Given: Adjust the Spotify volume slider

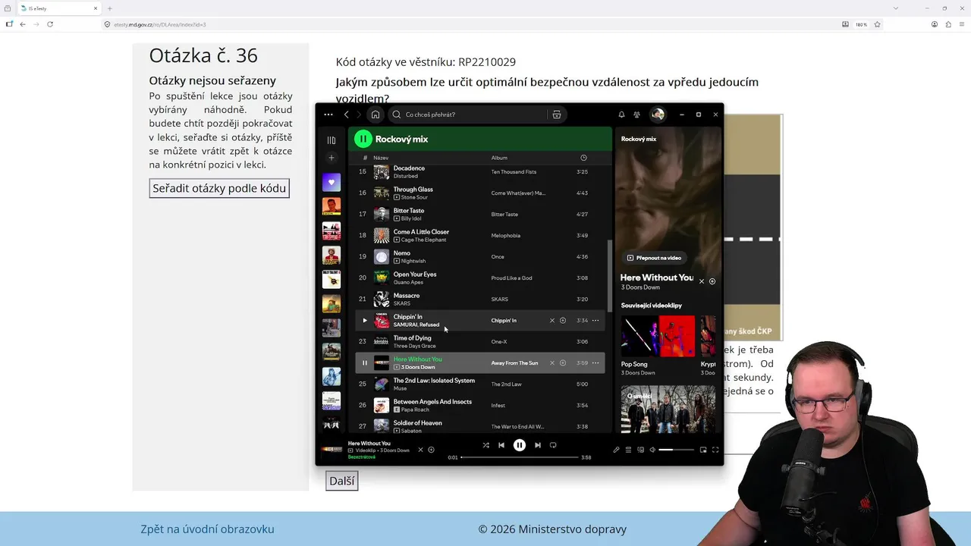Looking at the screenshot, I should click(676, 450).
